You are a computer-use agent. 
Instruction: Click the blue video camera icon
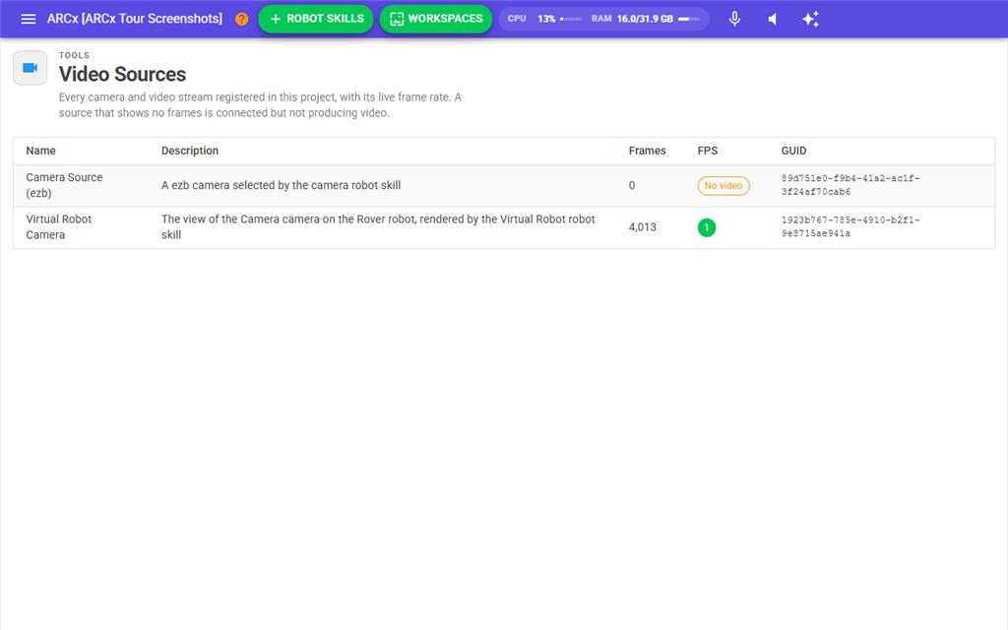click(x=31, y=68)
